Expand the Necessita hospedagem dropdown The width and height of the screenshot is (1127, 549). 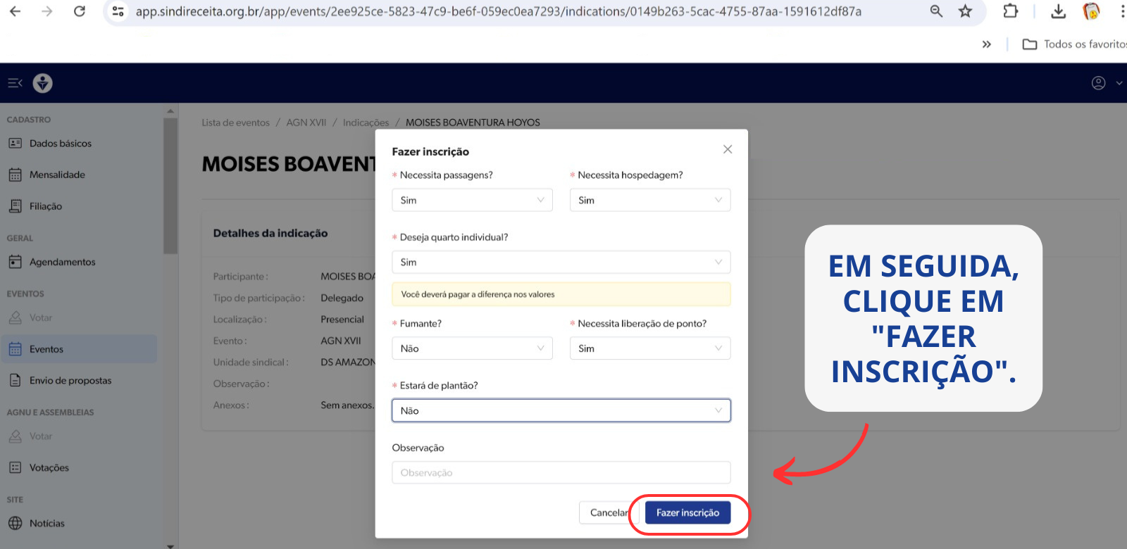(x=649, y=200)
